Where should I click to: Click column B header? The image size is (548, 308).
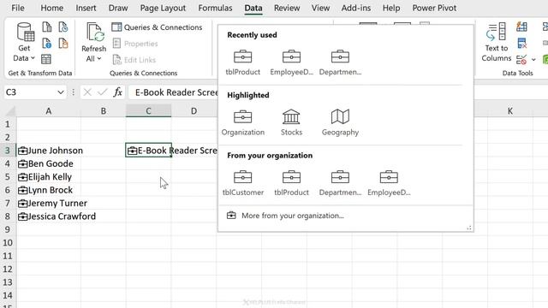[103, 111]
